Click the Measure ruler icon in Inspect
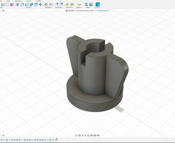The height and width of the screenshot is (143, 175). tap(79, 4)
